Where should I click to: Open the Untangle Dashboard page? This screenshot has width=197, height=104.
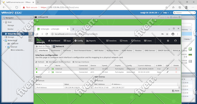tap(54, 41)
